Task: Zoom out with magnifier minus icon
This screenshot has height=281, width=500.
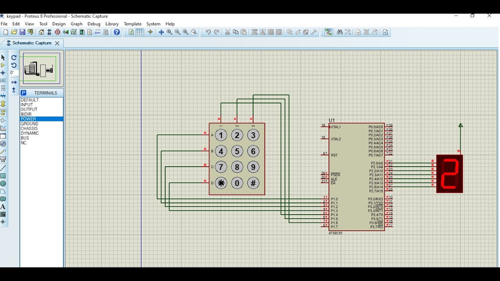Action: (177, 32)
